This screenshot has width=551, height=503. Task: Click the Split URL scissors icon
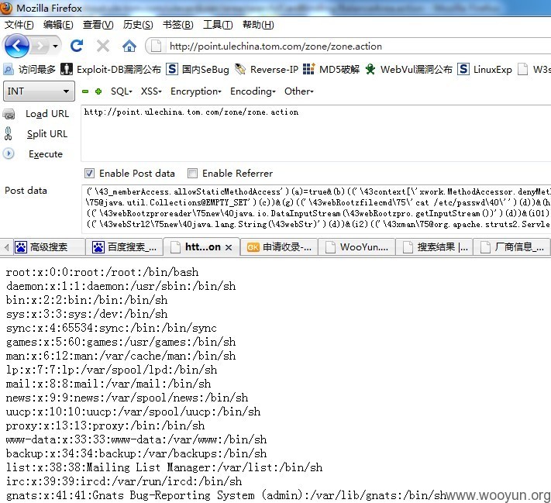(x=8, y=134)
